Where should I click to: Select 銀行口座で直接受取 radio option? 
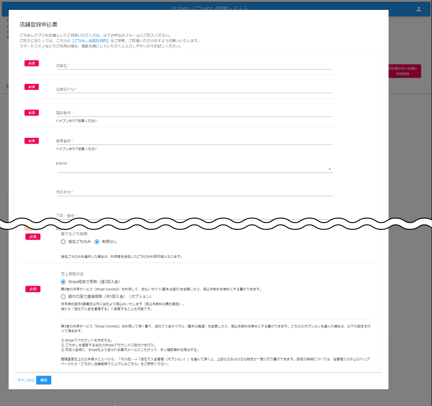63,297
